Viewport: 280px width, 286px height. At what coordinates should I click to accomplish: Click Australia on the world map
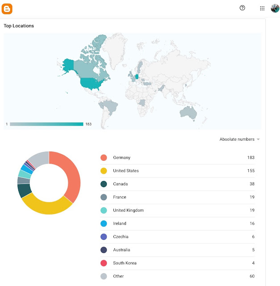coord(188,112)
